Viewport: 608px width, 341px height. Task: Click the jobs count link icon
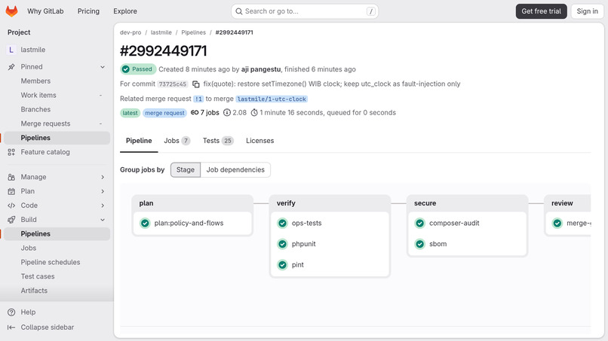(195, 113)
